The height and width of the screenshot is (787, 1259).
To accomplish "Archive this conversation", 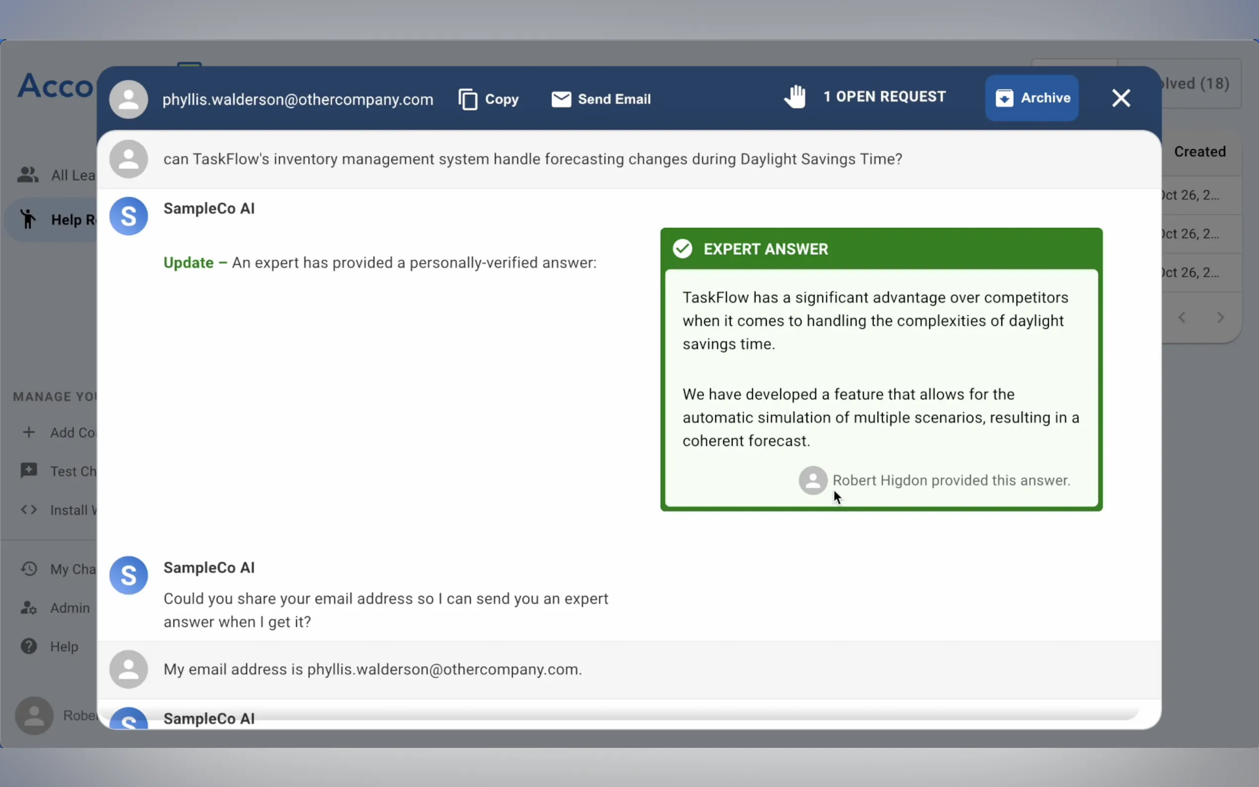I will pyautogui.click(x=1031, y=98).
